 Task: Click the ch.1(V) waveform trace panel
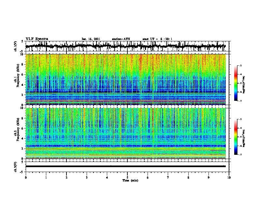point(127,46)
